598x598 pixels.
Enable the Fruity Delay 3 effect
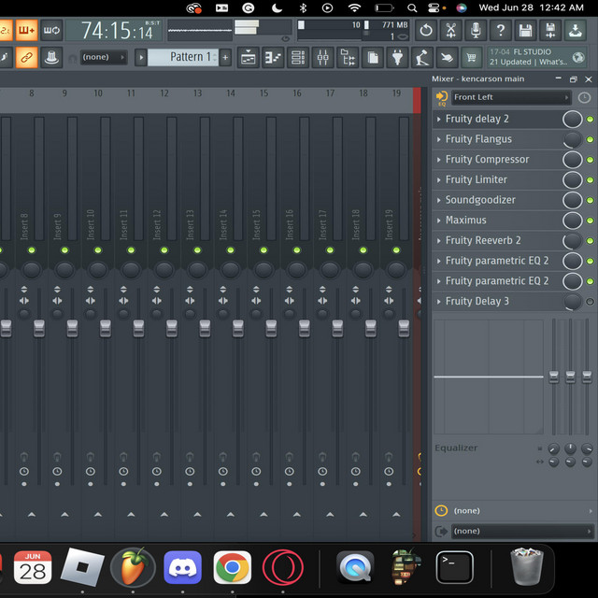coord(590,302)
